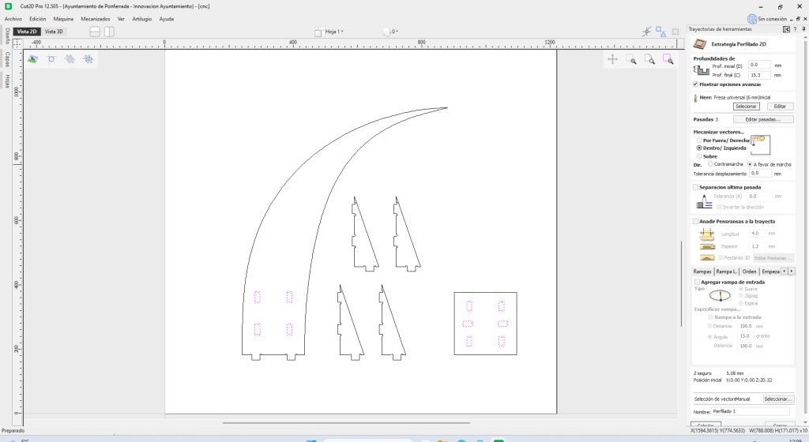Click Seleccionar vector selection button
Viewport: 809px width, 442px height.
point(777,399)
